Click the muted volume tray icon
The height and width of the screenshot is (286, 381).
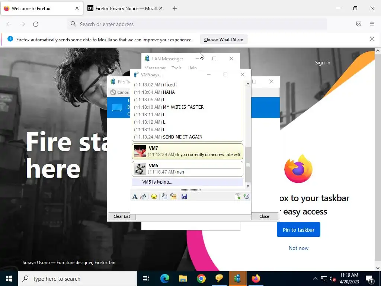point(333,279)
